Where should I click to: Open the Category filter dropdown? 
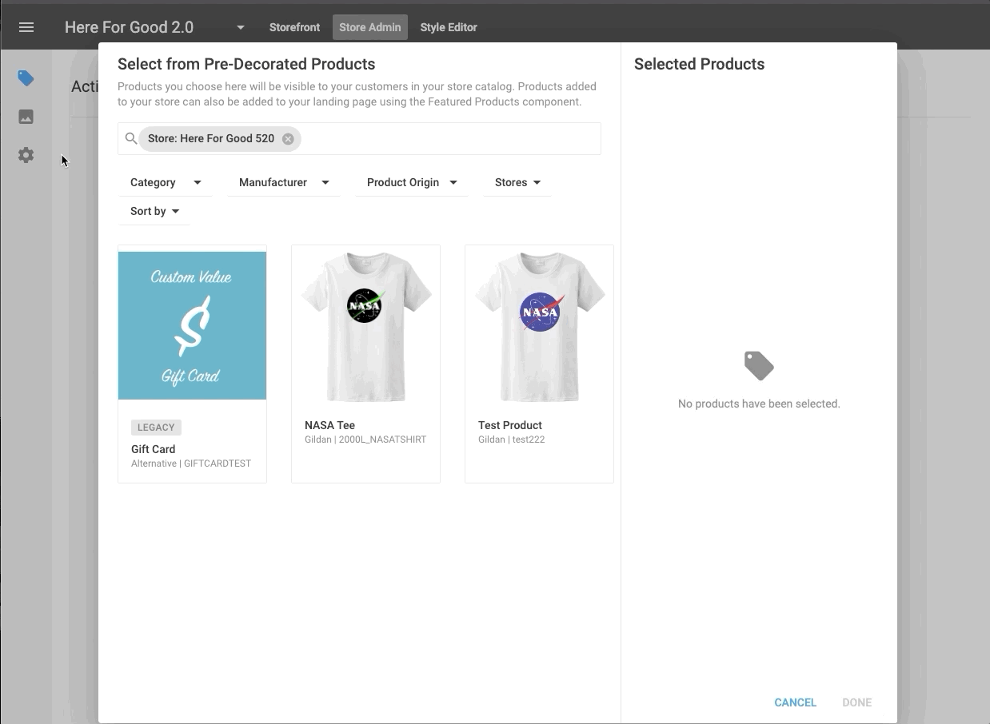(x=166, y=182)
